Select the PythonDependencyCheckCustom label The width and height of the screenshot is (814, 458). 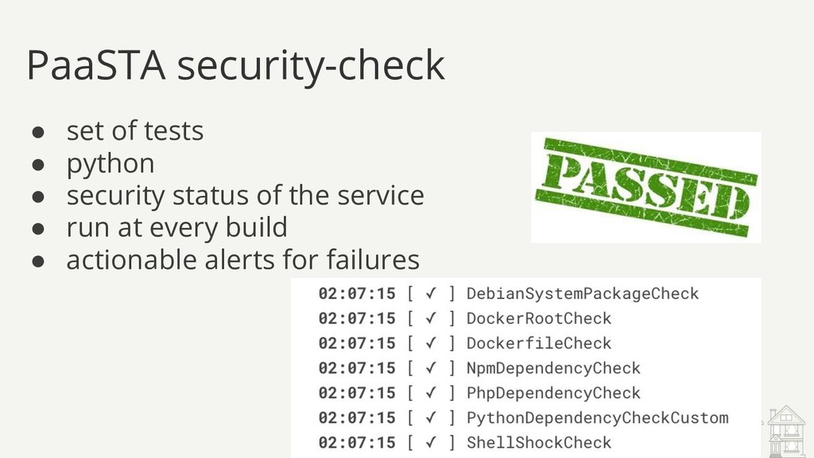[597, 418]
